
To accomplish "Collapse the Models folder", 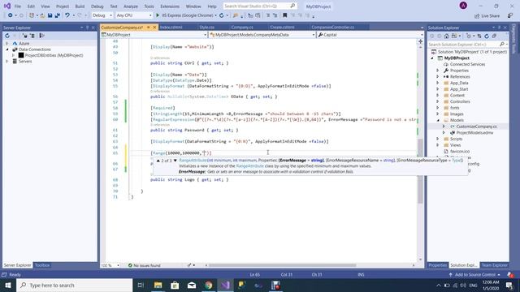I will [438, 120].
